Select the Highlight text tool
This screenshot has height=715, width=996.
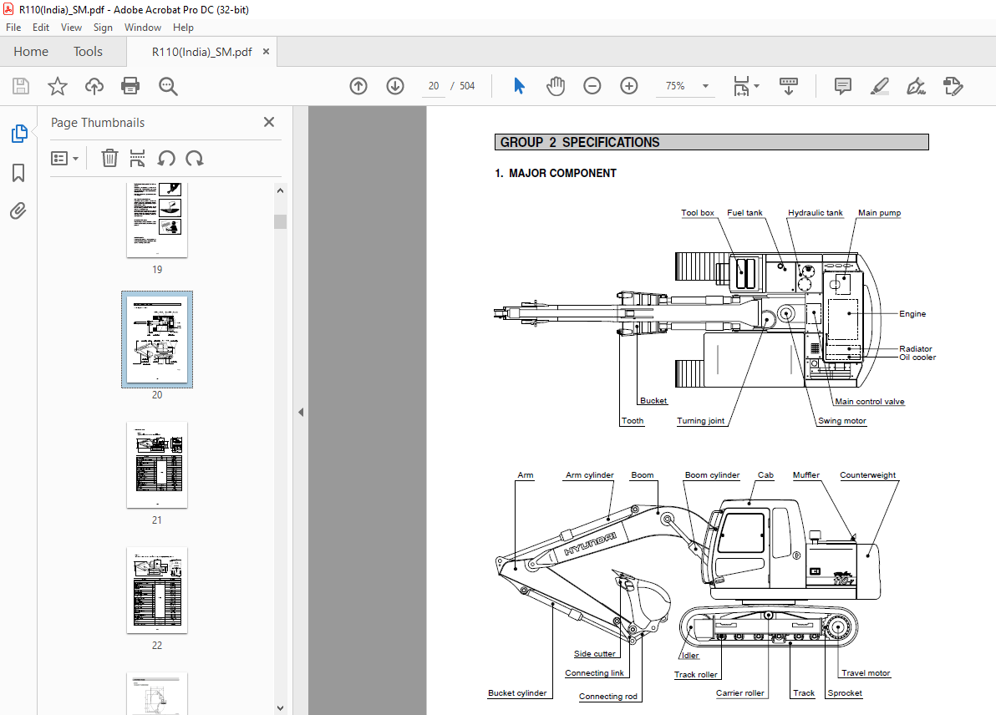[x=879, y=86]
